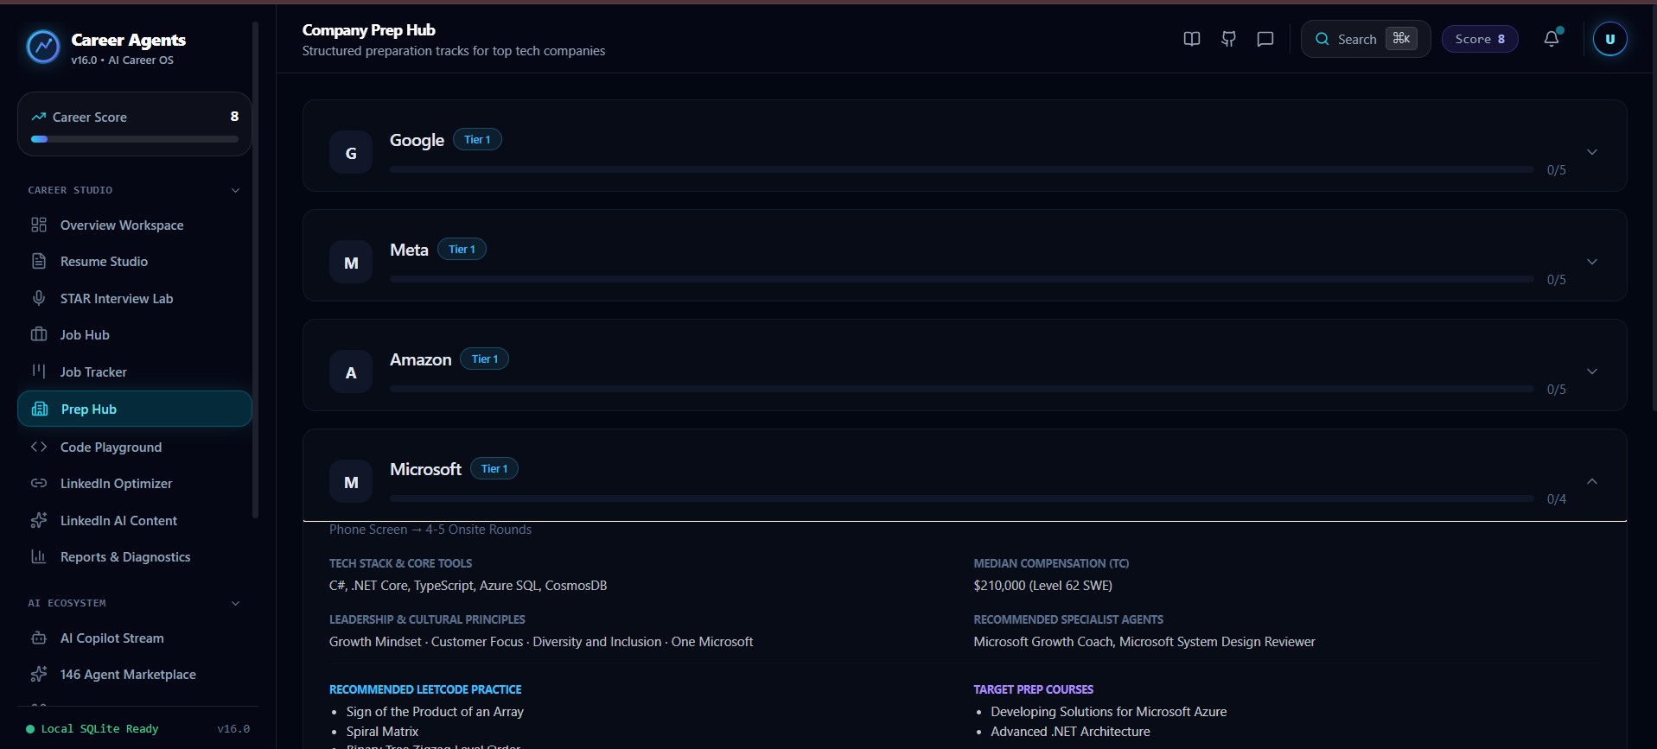Collapse the CAREER STUDIO sidebar section
Image resolution: width=1657 pixels, height=749 pixels.
click(235, 190)
